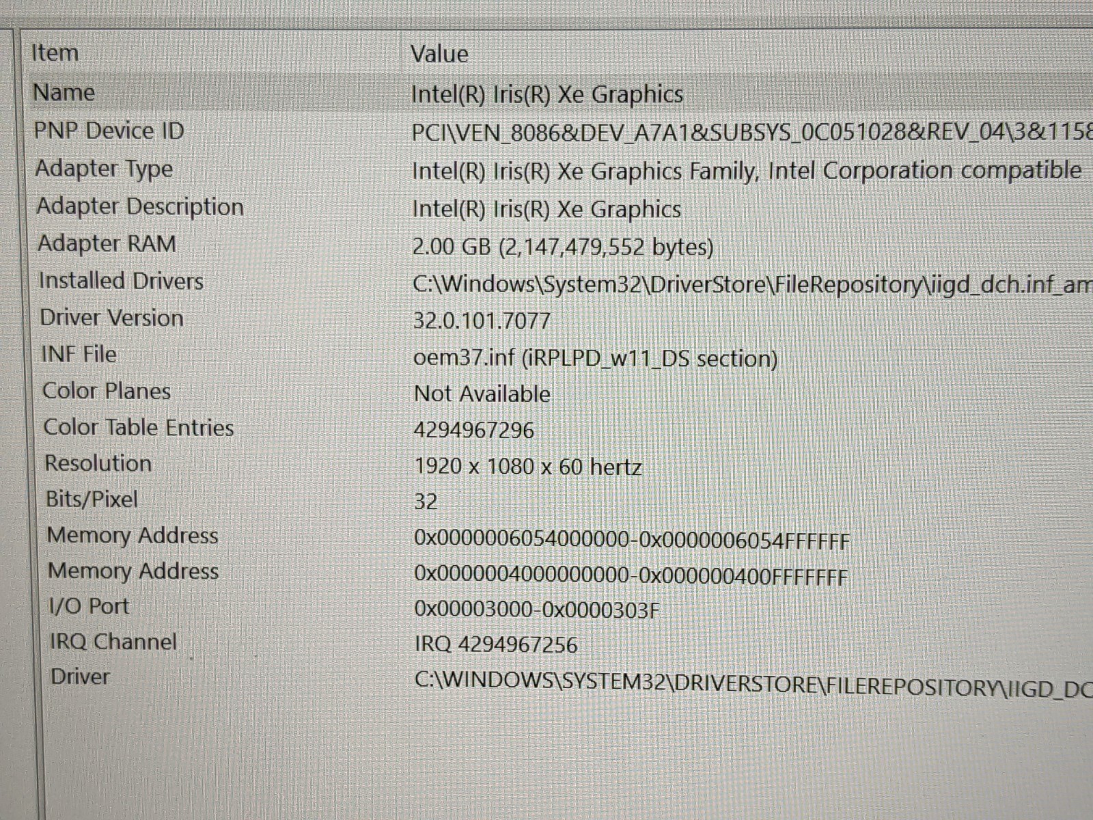
Task: Click the 0x0000004000000000 address range value
Action: [631, 576]
